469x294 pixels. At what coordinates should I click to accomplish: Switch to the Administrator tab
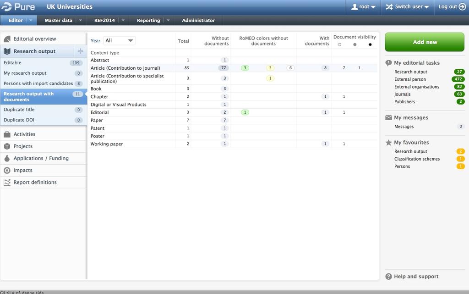[198, 20]
